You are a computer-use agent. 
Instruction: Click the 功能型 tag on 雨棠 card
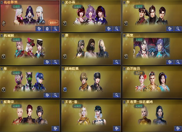point(139,40)
